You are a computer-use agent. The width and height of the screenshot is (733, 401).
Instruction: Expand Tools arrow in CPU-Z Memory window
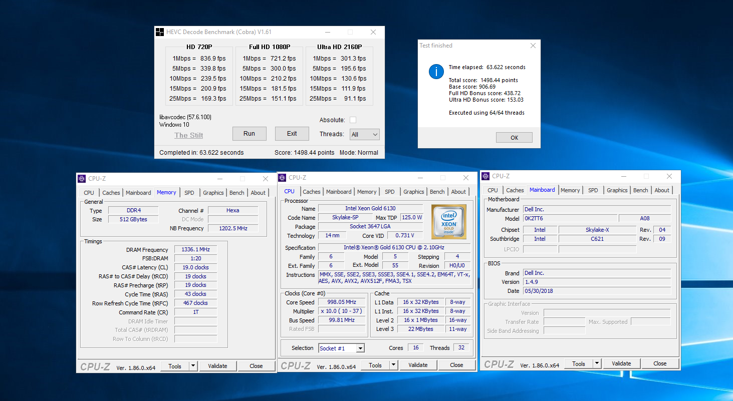(x=193, y=366)
